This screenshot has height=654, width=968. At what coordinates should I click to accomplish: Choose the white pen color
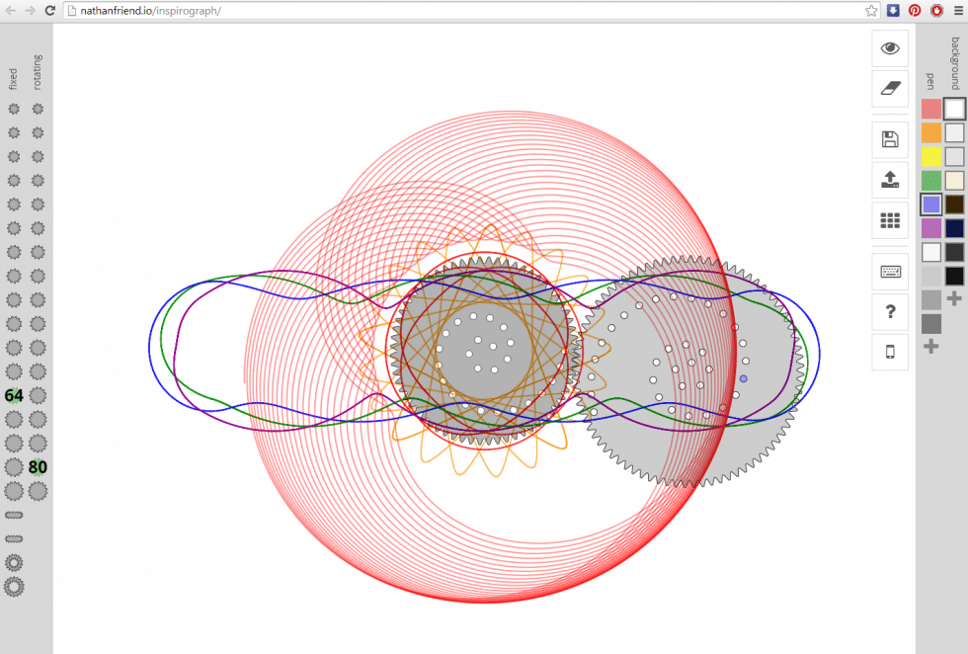(x=930, y=252)
